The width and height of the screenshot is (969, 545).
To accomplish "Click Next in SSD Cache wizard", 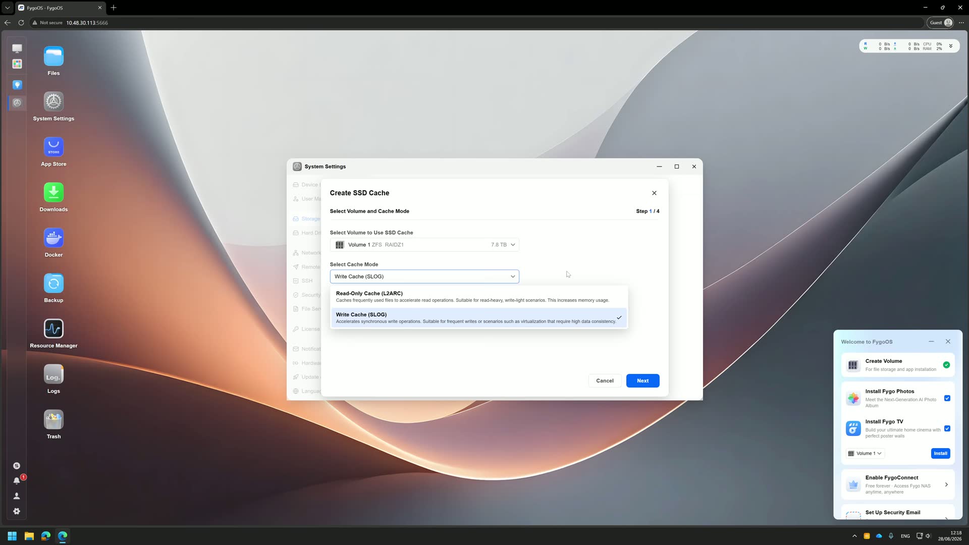I will [x=642, y=380].
